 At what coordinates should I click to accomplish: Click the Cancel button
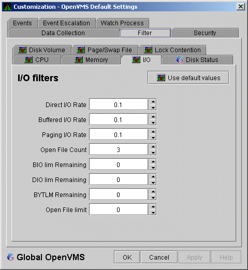pyautogui.click(x=159, y=257)
